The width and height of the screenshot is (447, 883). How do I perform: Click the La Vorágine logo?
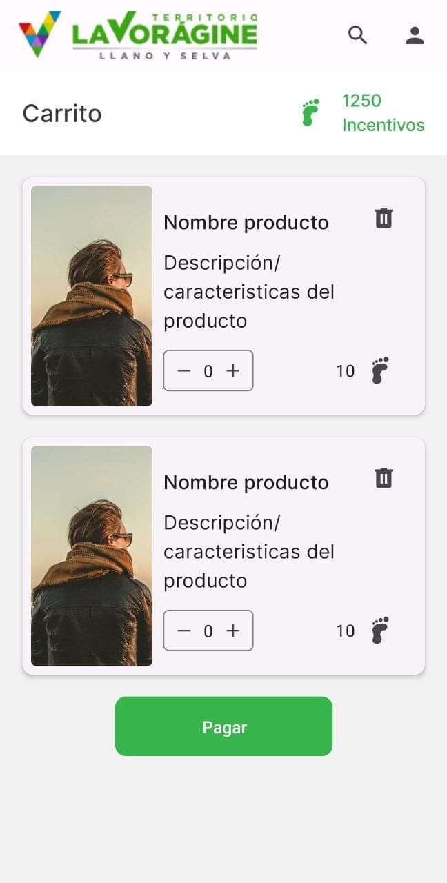click(x=138, y=34)
